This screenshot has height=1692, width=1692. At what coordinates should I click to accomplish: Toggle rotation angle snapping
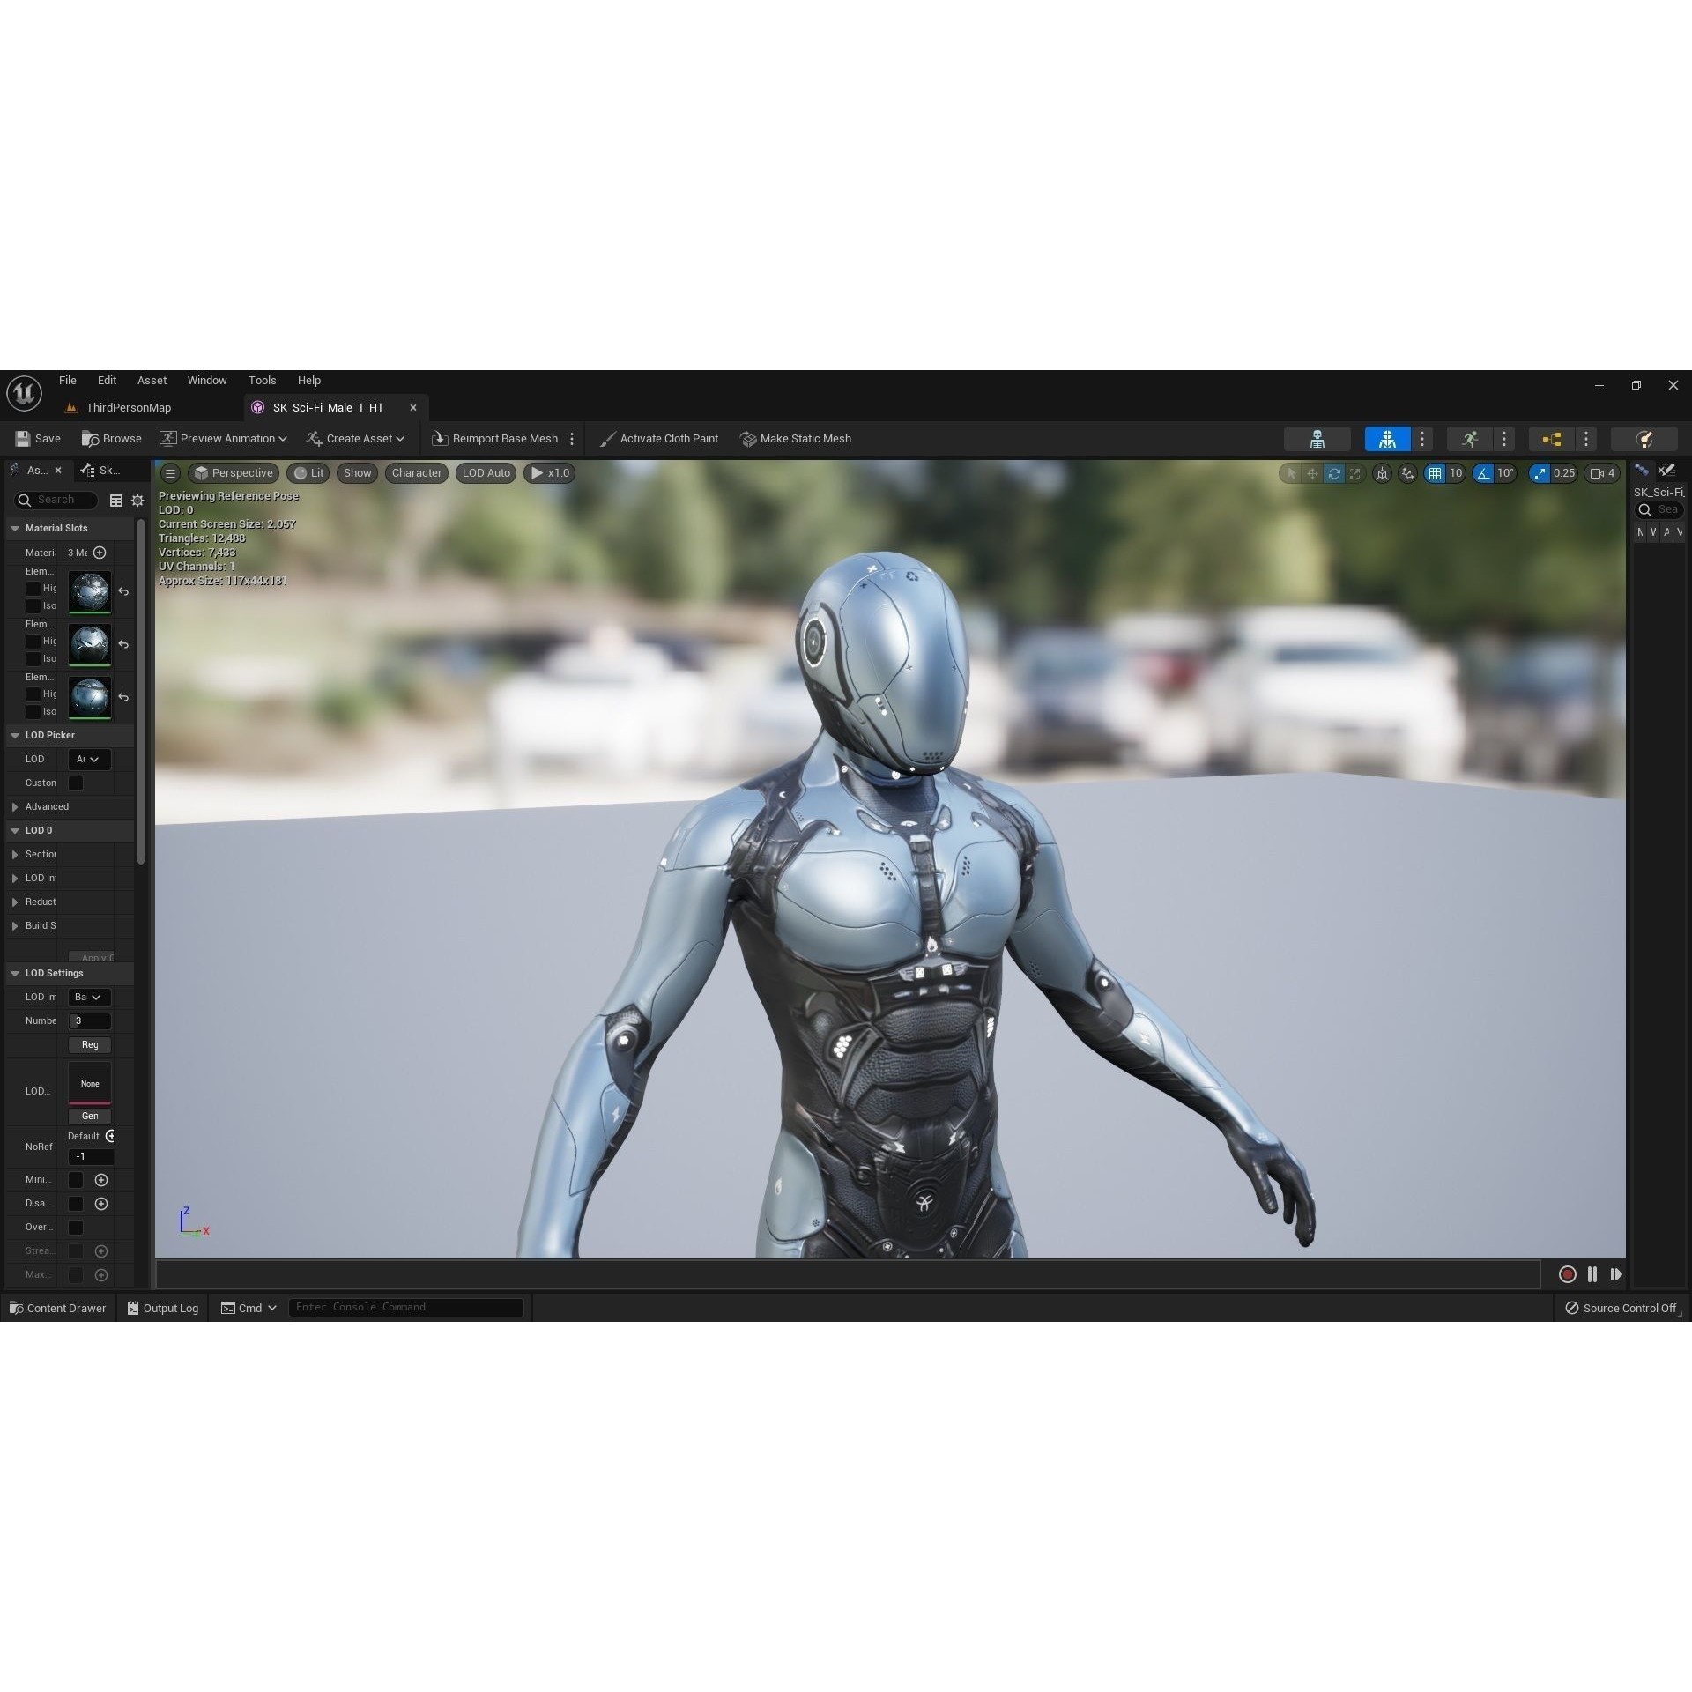click(1484, 473)
